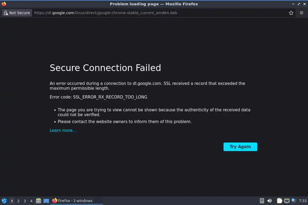The image size is (308, 205).
Task: Switch to workspace 3
Action: click(25, 201)
